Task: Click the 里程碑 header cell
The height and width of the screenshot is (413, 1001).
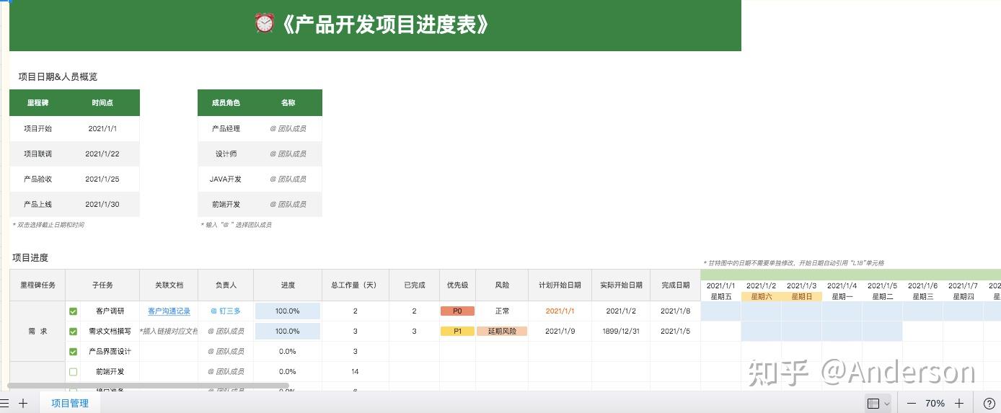Action: (38, 102)
